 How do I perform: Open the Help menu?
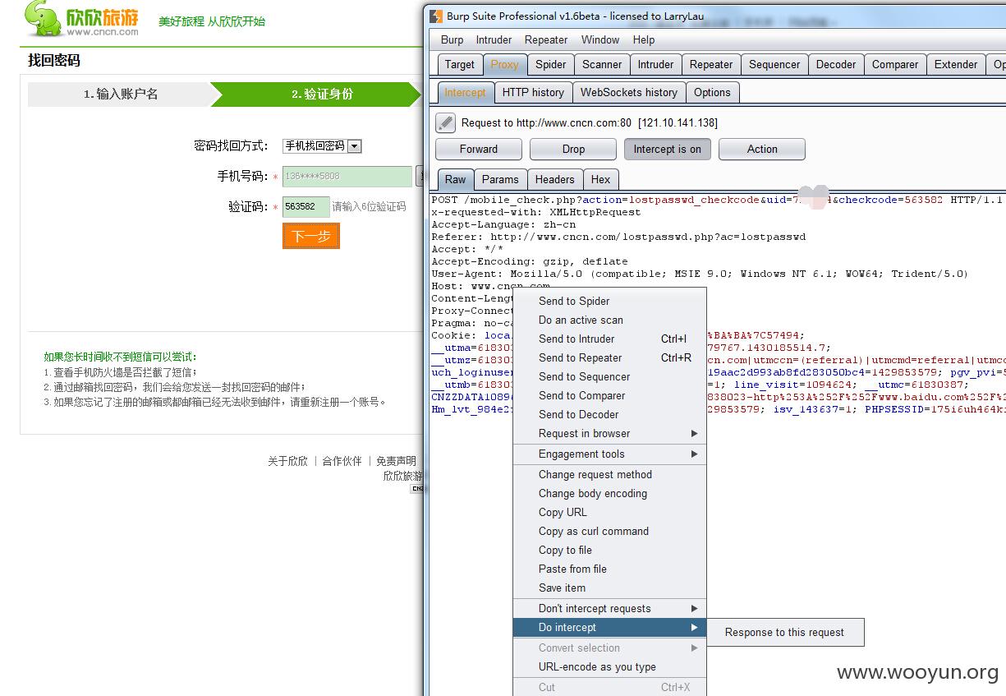point(644,39)
